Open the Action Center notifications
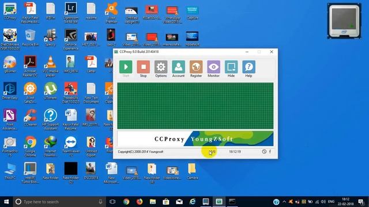The width and height of the screenshot is (369, 207). tap(362, 202)
